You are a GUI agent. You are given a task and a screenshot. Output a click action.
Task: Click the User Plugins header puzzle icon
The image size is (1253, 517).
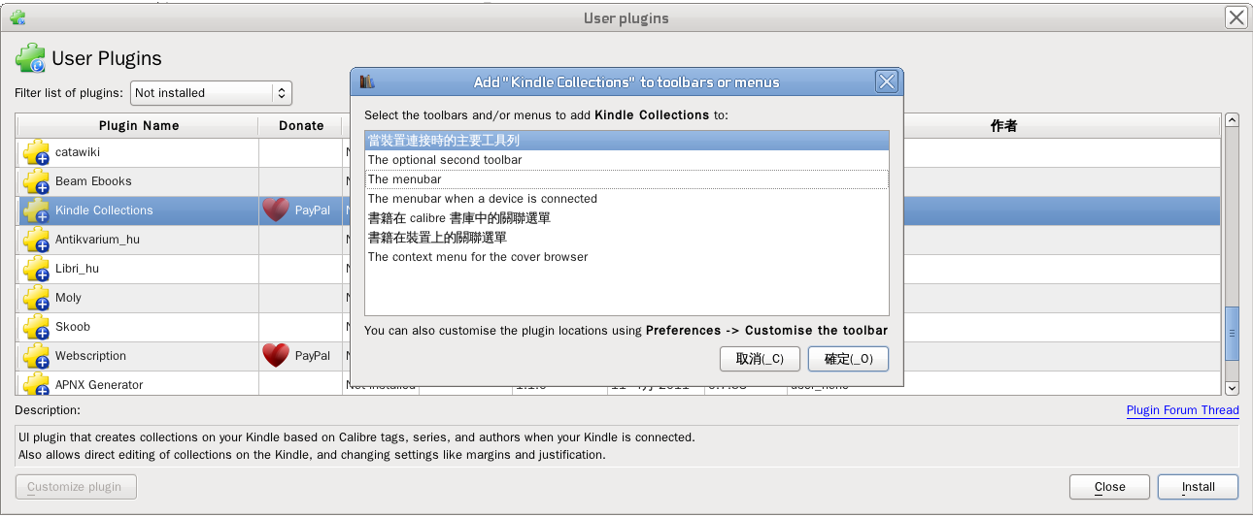[x=30, y=58]
